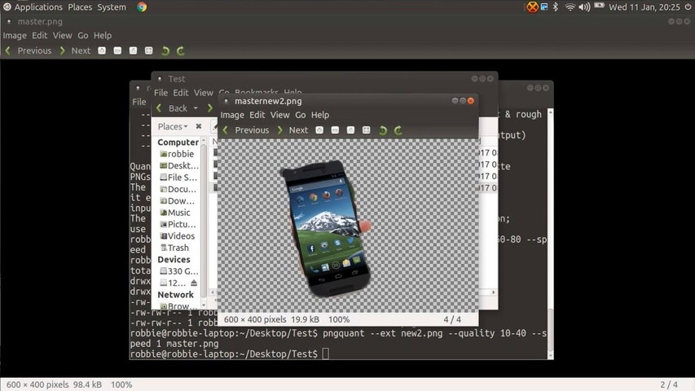This screenshot has height=391, width=695.
Task: Open the Edit menu in the Test file manager
Action: [x=180, y=93]
